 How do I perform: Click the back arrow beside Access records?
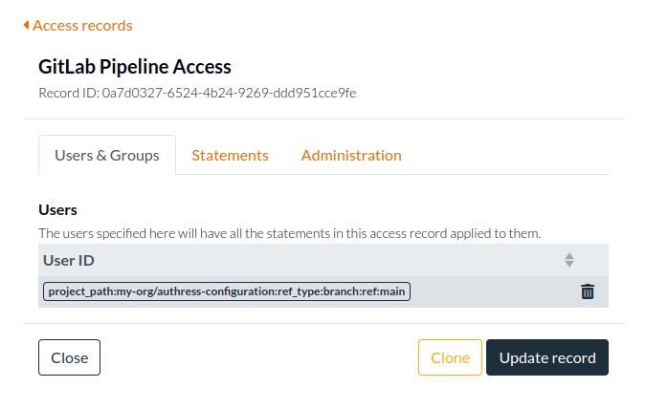[x=27, y=26]
